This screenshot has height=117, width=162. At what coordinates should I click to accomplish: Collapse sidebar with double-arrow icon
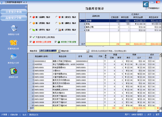coord(26,7)
